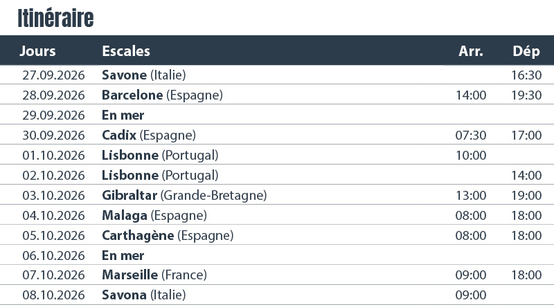This screenshot has width=554, height=307.
Task: Click Gibraltar's 19:00 departure time
Action: [x=526, y=196]
